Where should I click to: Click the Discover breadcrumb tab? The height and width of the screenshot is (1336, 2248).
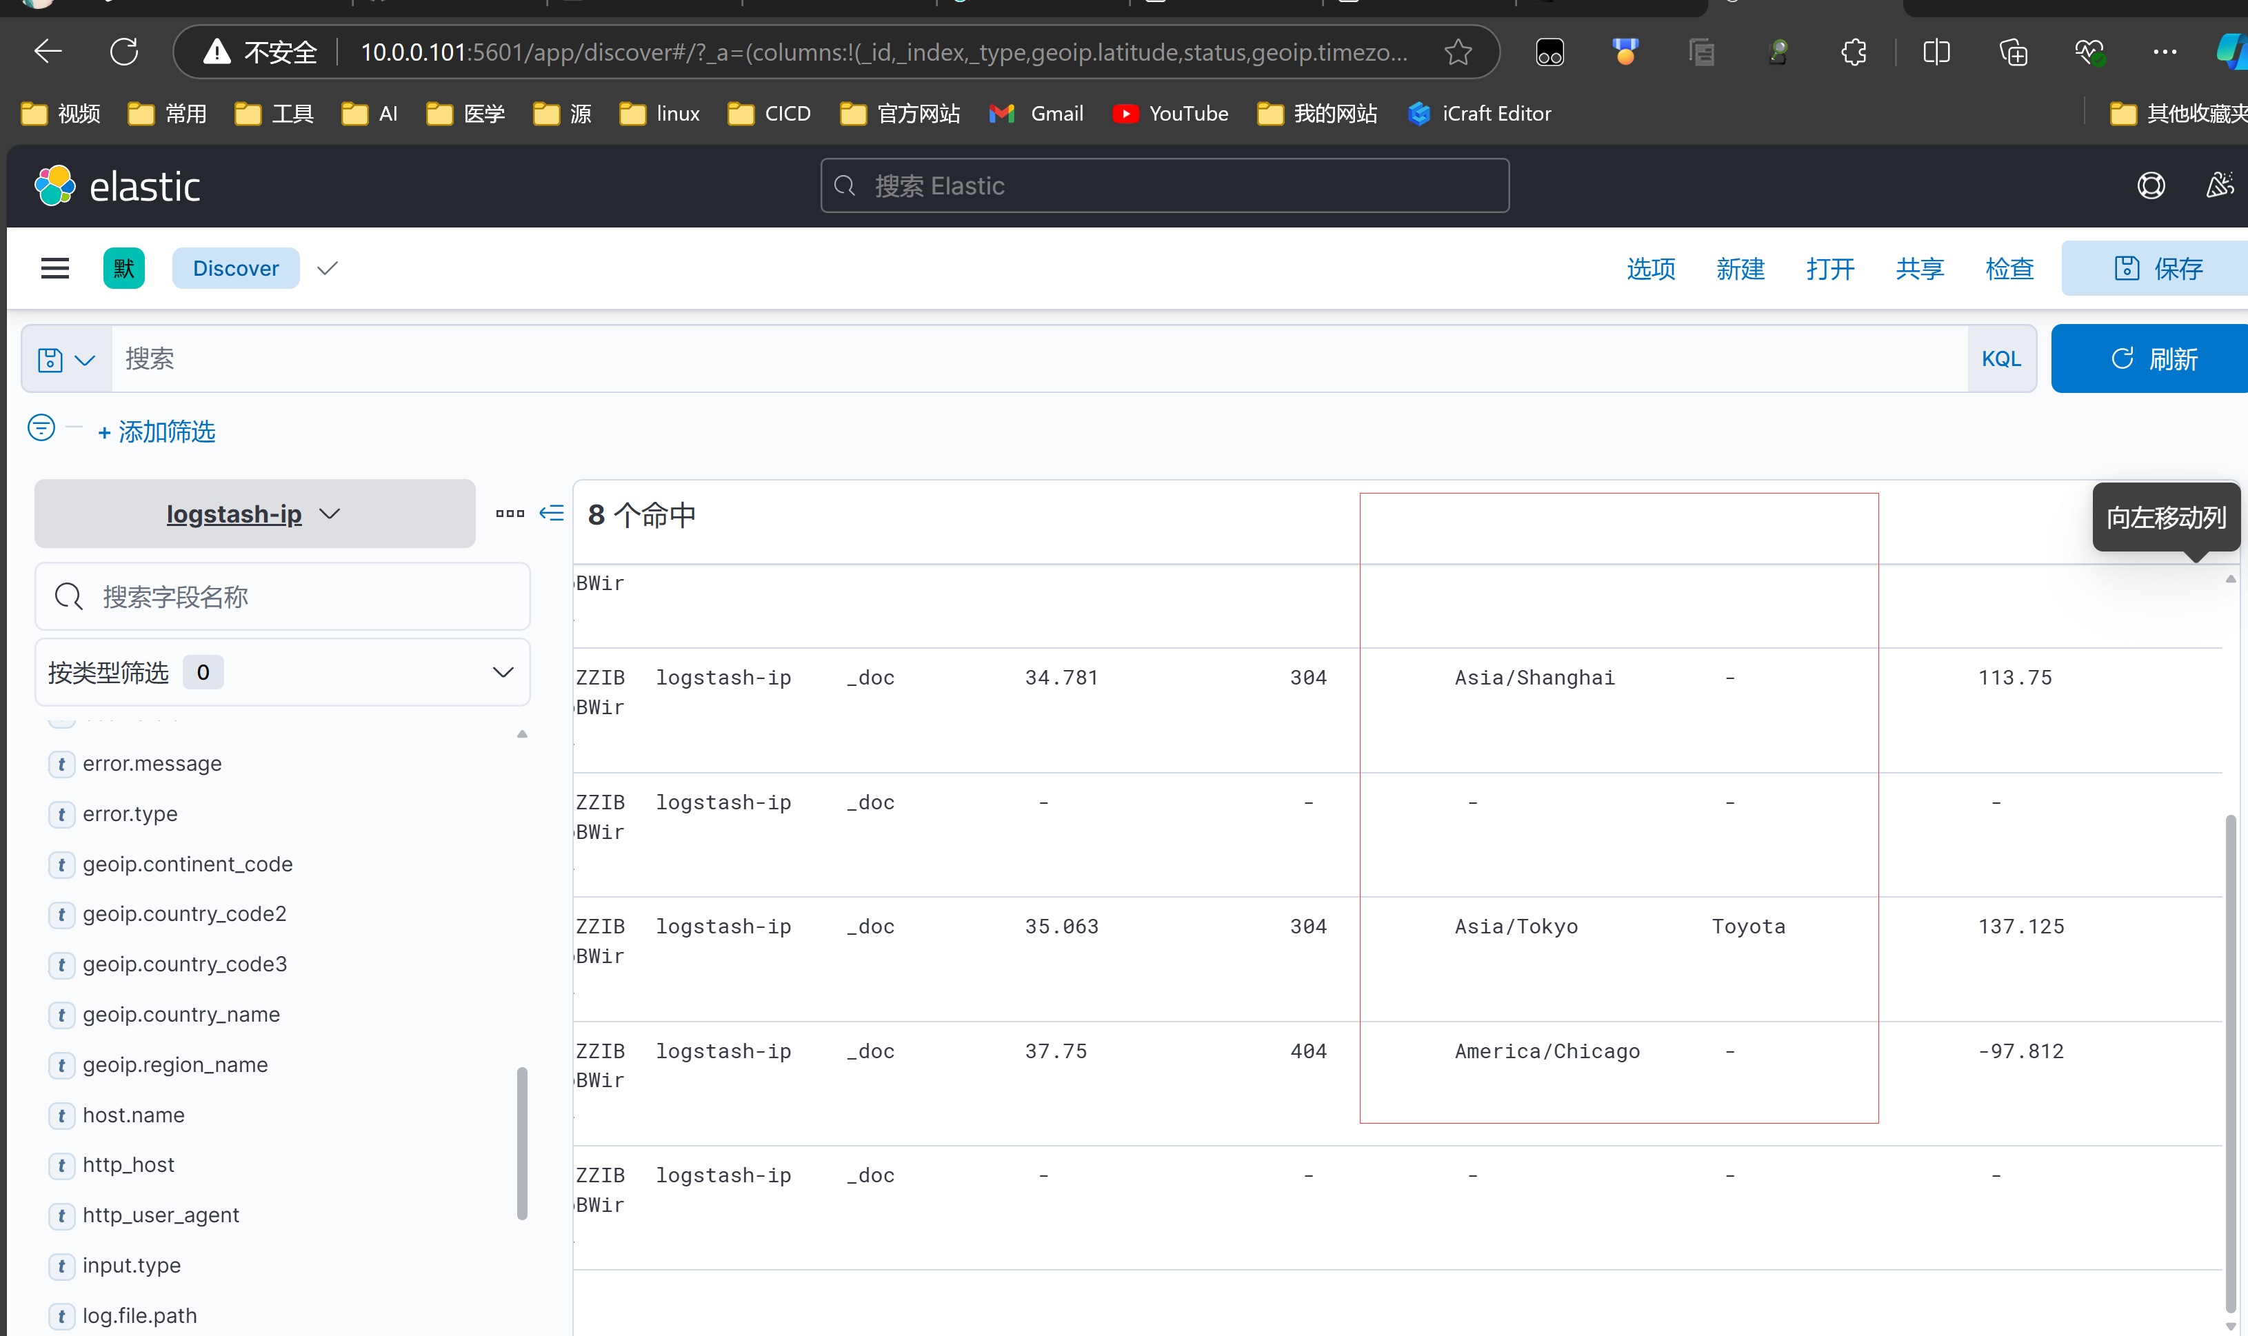click(x=236, y=268)
